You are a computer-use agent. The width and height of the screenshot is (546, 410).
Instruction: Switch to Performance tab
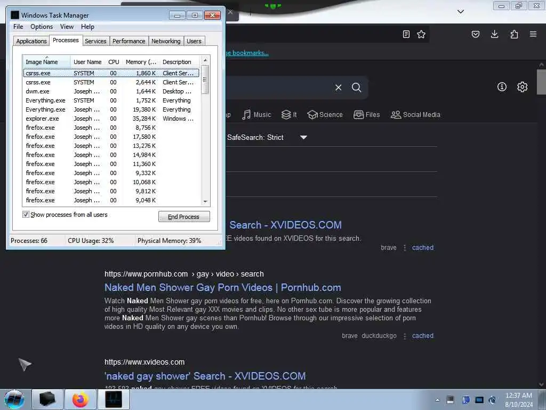(129, 41)
